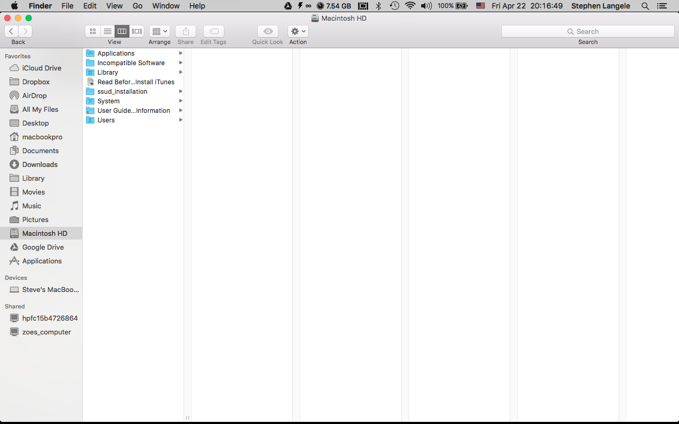
Task: Switch to icon view
Action: [93, 31]
